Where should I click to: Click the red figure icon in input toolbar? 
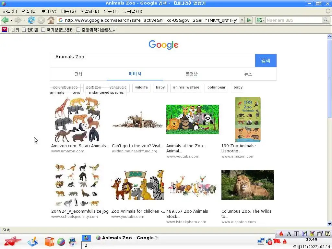point(281,234)
